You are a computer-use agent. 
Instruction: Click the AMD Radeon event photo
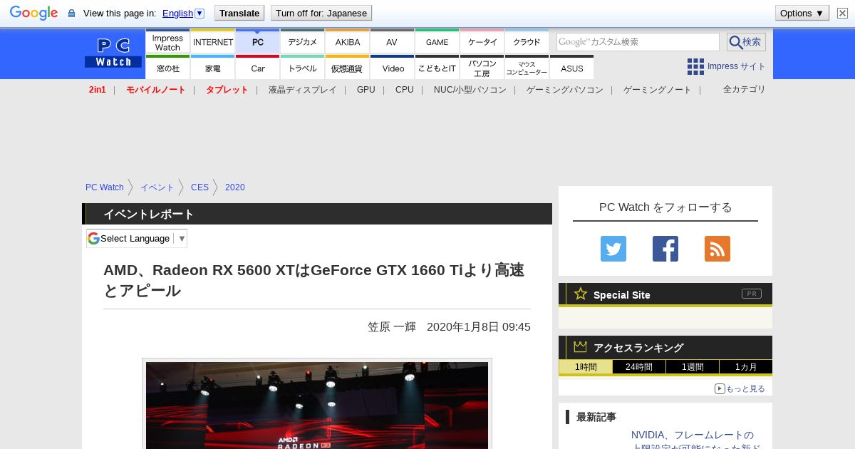click(317, 406)
